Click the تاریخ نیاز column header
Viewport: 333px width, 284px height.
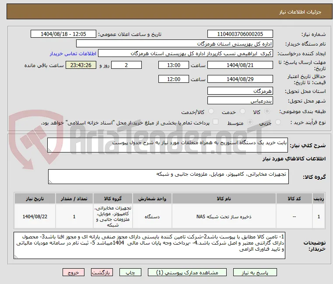(x=35, y=199)
